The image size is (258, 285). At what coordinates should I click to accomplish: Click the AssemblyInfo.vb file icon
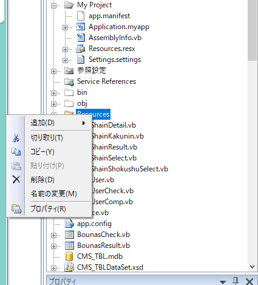point(81,38)
